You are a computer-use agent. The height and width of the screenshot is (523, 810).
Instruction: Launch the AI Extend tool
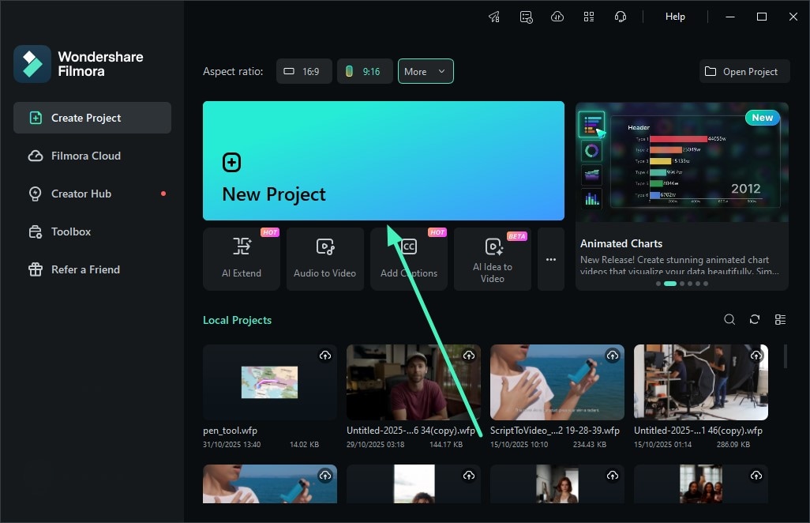tap(242, 258)
